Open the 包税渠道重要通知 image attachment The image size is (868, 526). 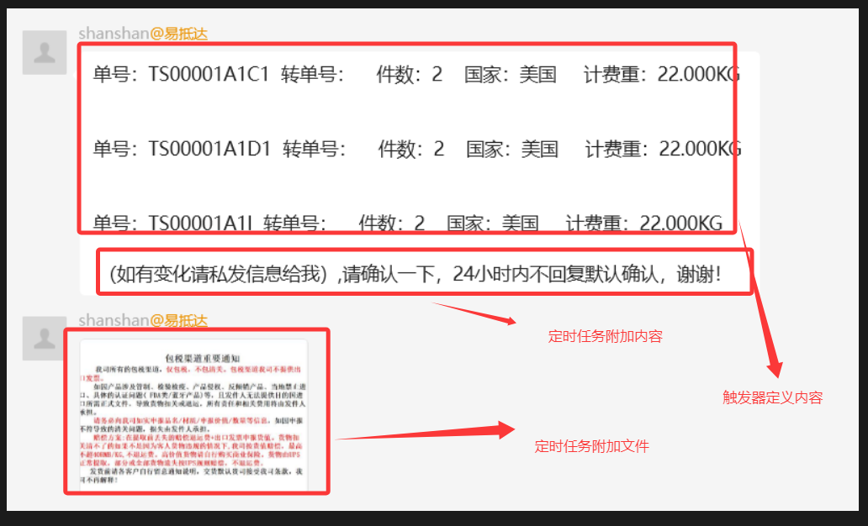pos(195,417)
